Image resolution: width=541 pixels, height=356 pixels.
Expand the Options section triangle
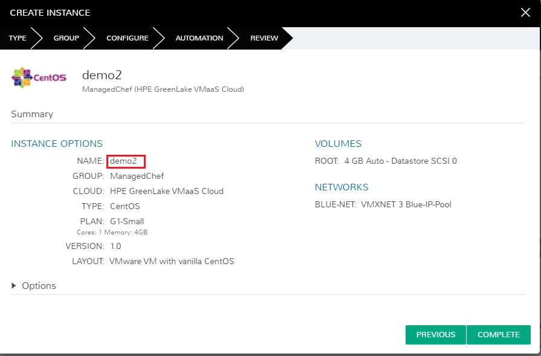coord(14,286)
